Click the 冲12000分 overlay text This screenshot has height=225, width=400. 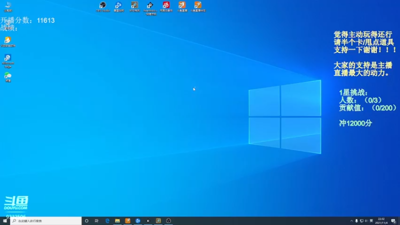point(355,123)
